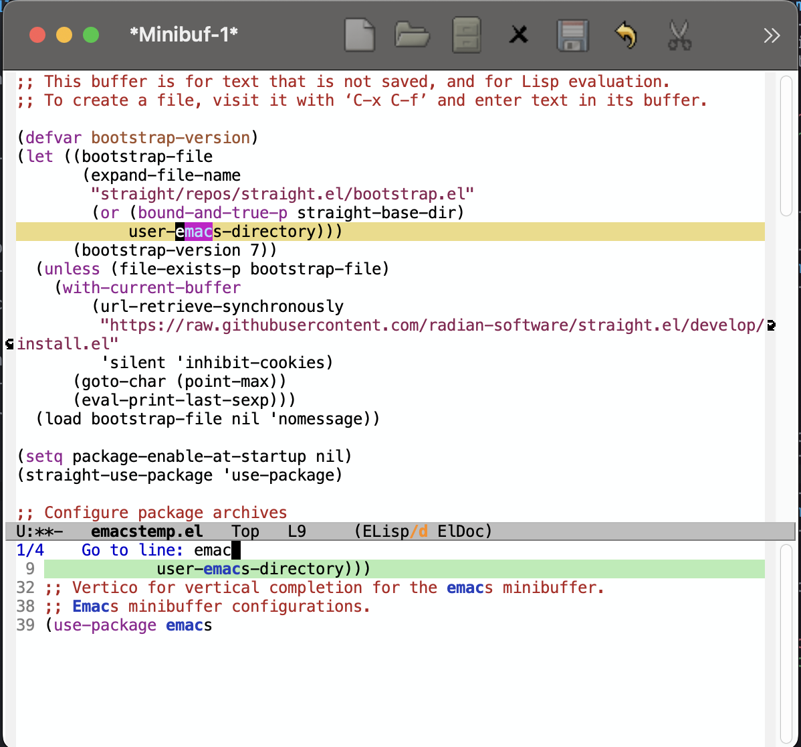Click the straight-use-package 'use-package line
This screenshot has height=747, width=801.
click(180, 475)
